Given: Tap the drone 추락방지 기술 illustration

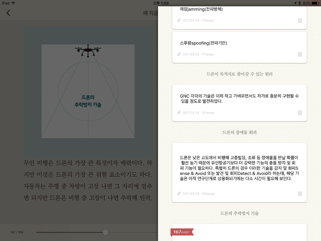Looking at the screenshot, I should coord(88,91).
